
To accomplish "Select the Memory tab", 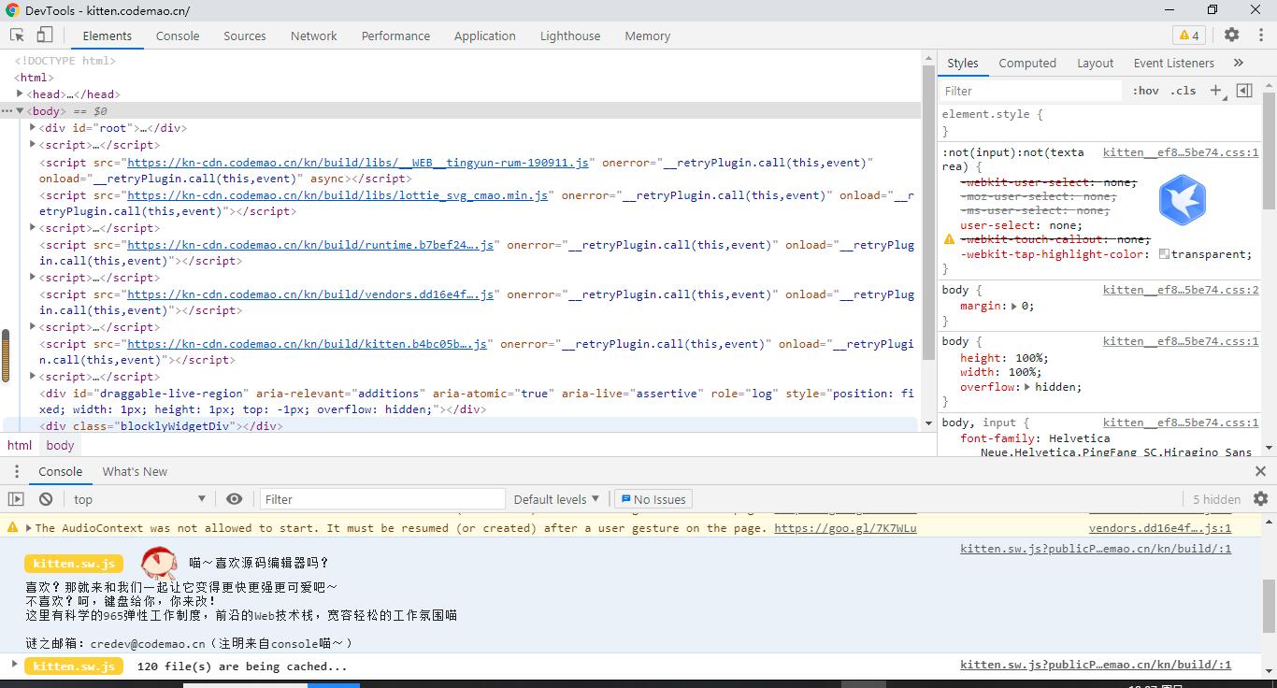I will click(x=648, y=36).
